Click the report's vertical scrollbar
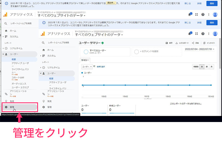Viewport: 222px width, 166px height. click(220, 55)
